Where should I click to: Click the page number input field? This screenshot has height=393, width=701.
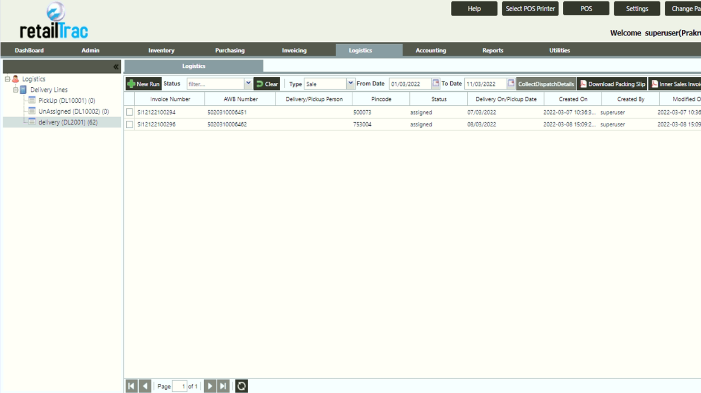click(x=180, y=386)
